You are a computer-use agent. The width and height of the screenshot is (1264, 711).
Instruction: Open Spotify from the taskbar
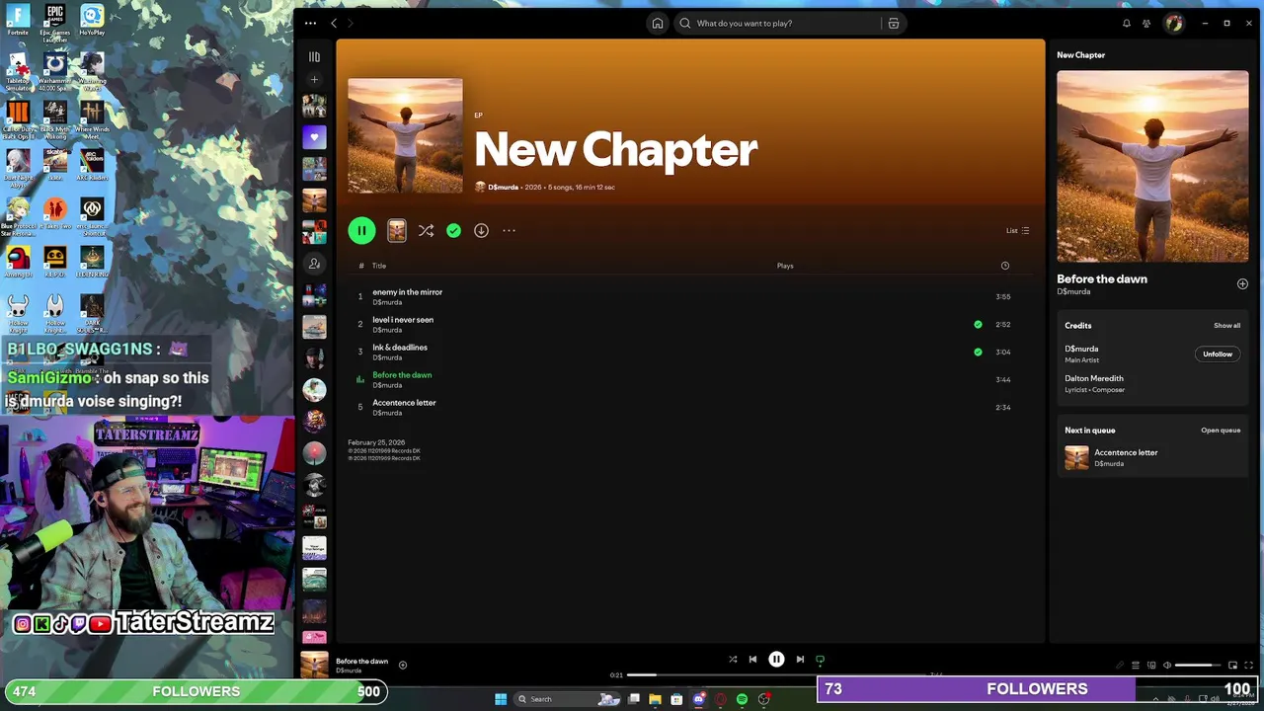(x=742, y=699)
